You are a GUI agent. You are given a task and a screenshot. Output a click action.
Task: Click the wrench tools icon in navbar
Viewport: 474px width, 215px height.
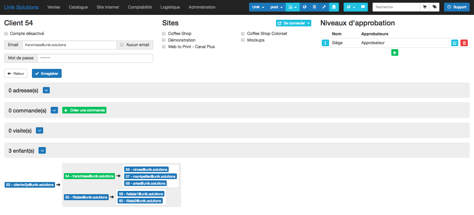pos(324,7)
